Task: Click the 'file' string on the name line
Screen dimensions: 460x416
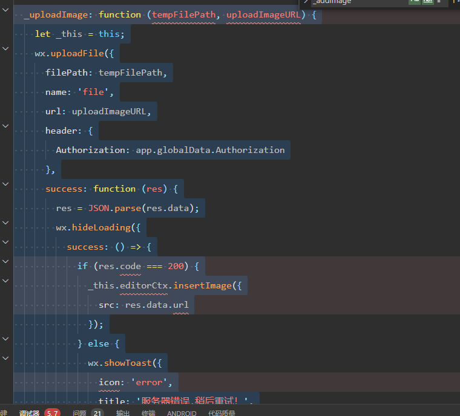Action: [93, 92]
